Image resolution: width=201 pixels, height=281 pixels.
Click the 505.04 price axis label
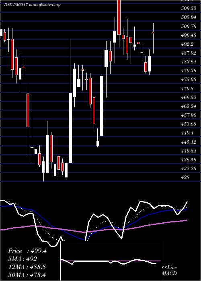tap(189, 17)
